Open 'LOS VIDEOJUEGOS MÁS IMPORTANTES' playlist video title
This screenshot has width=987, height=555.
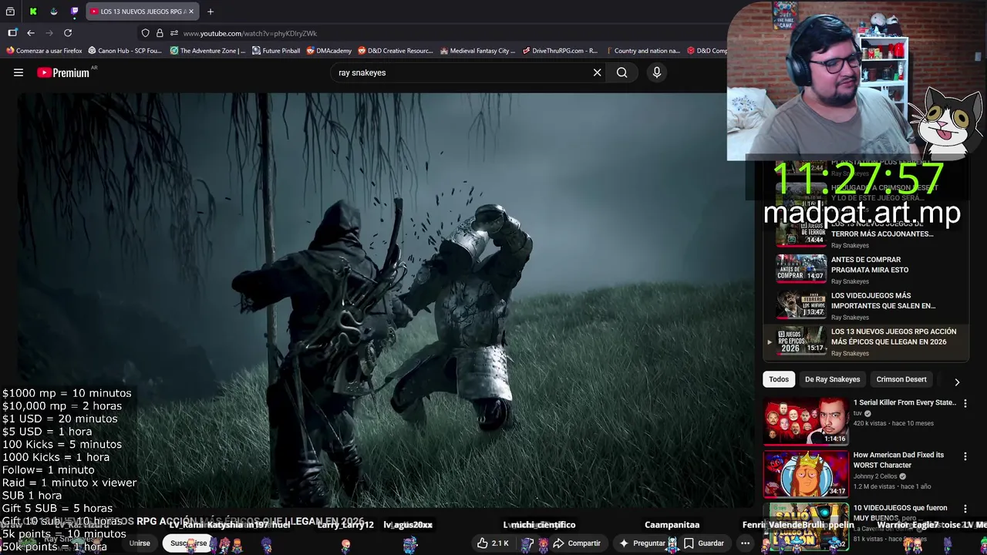tap(883, 301)
